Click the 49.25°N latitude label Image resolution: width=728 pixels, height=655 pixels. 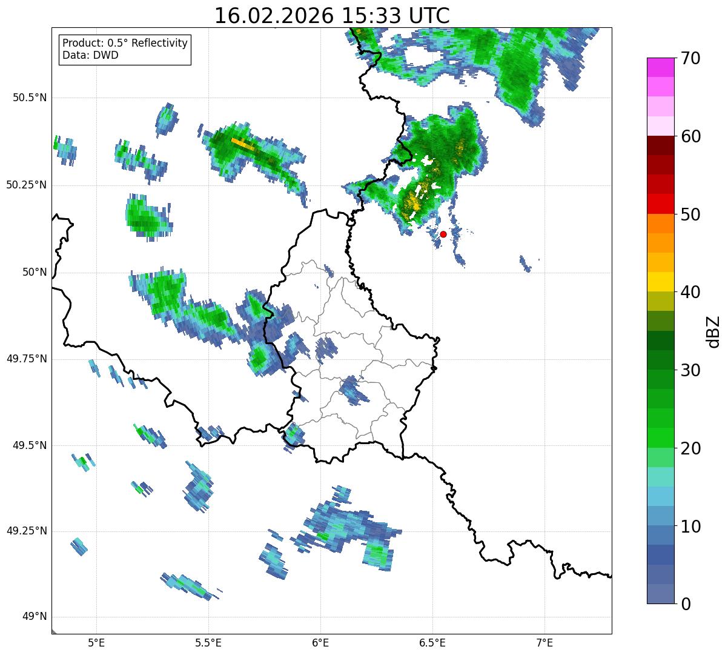[x=27, y=531]
